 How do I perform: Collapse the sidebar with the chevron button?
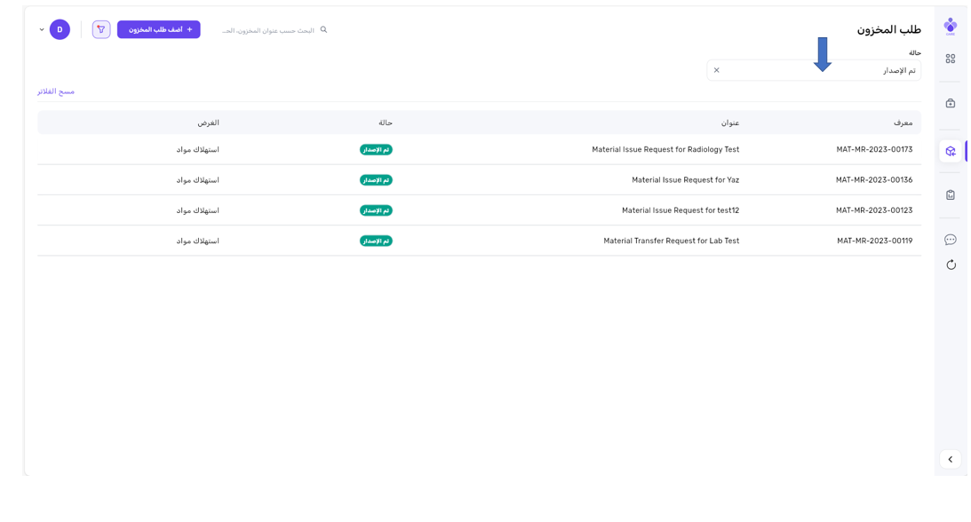tap(950, 459)
